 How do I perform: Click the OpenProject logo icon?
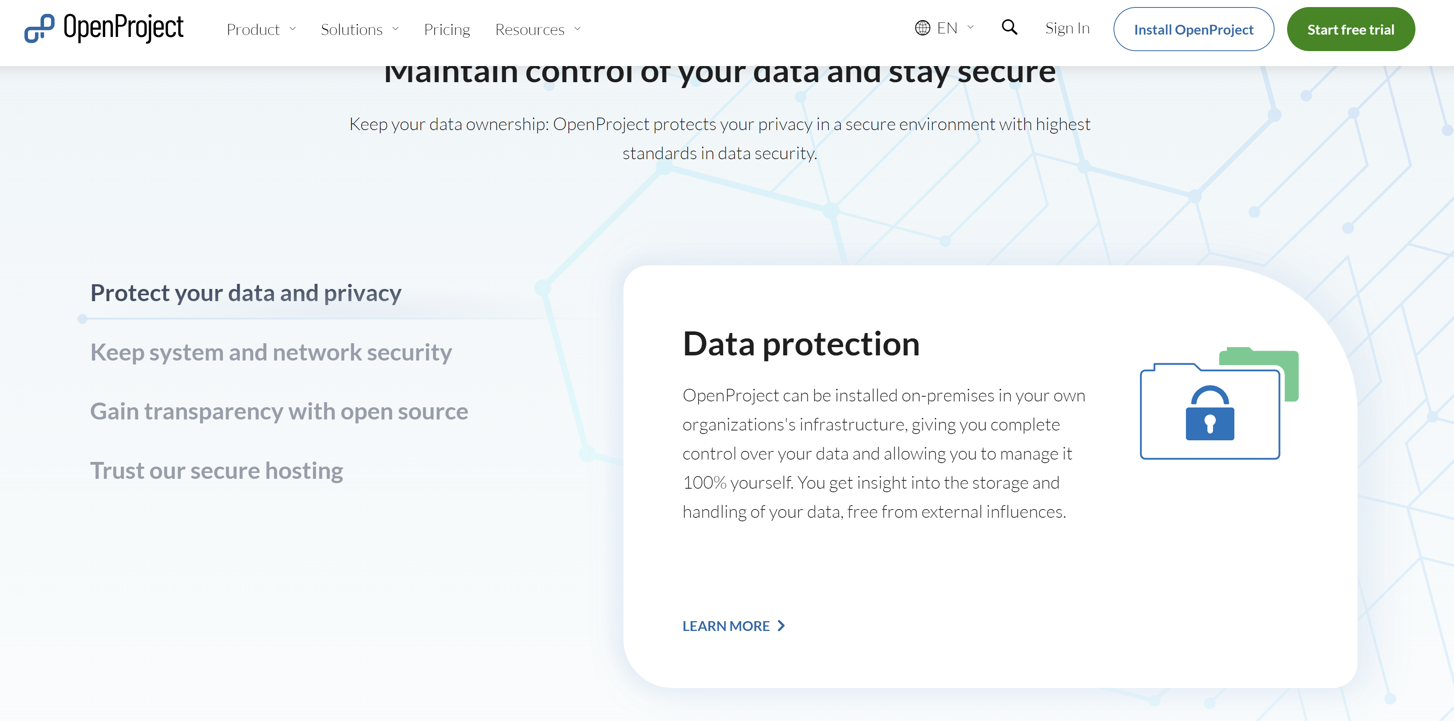[x=39, y=28]
